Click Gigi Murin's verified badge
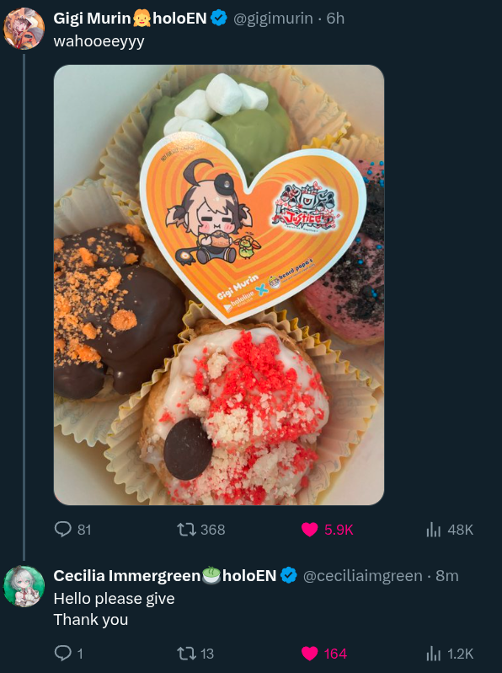This screenshot has height=673, width=502. tap(219, 19)
